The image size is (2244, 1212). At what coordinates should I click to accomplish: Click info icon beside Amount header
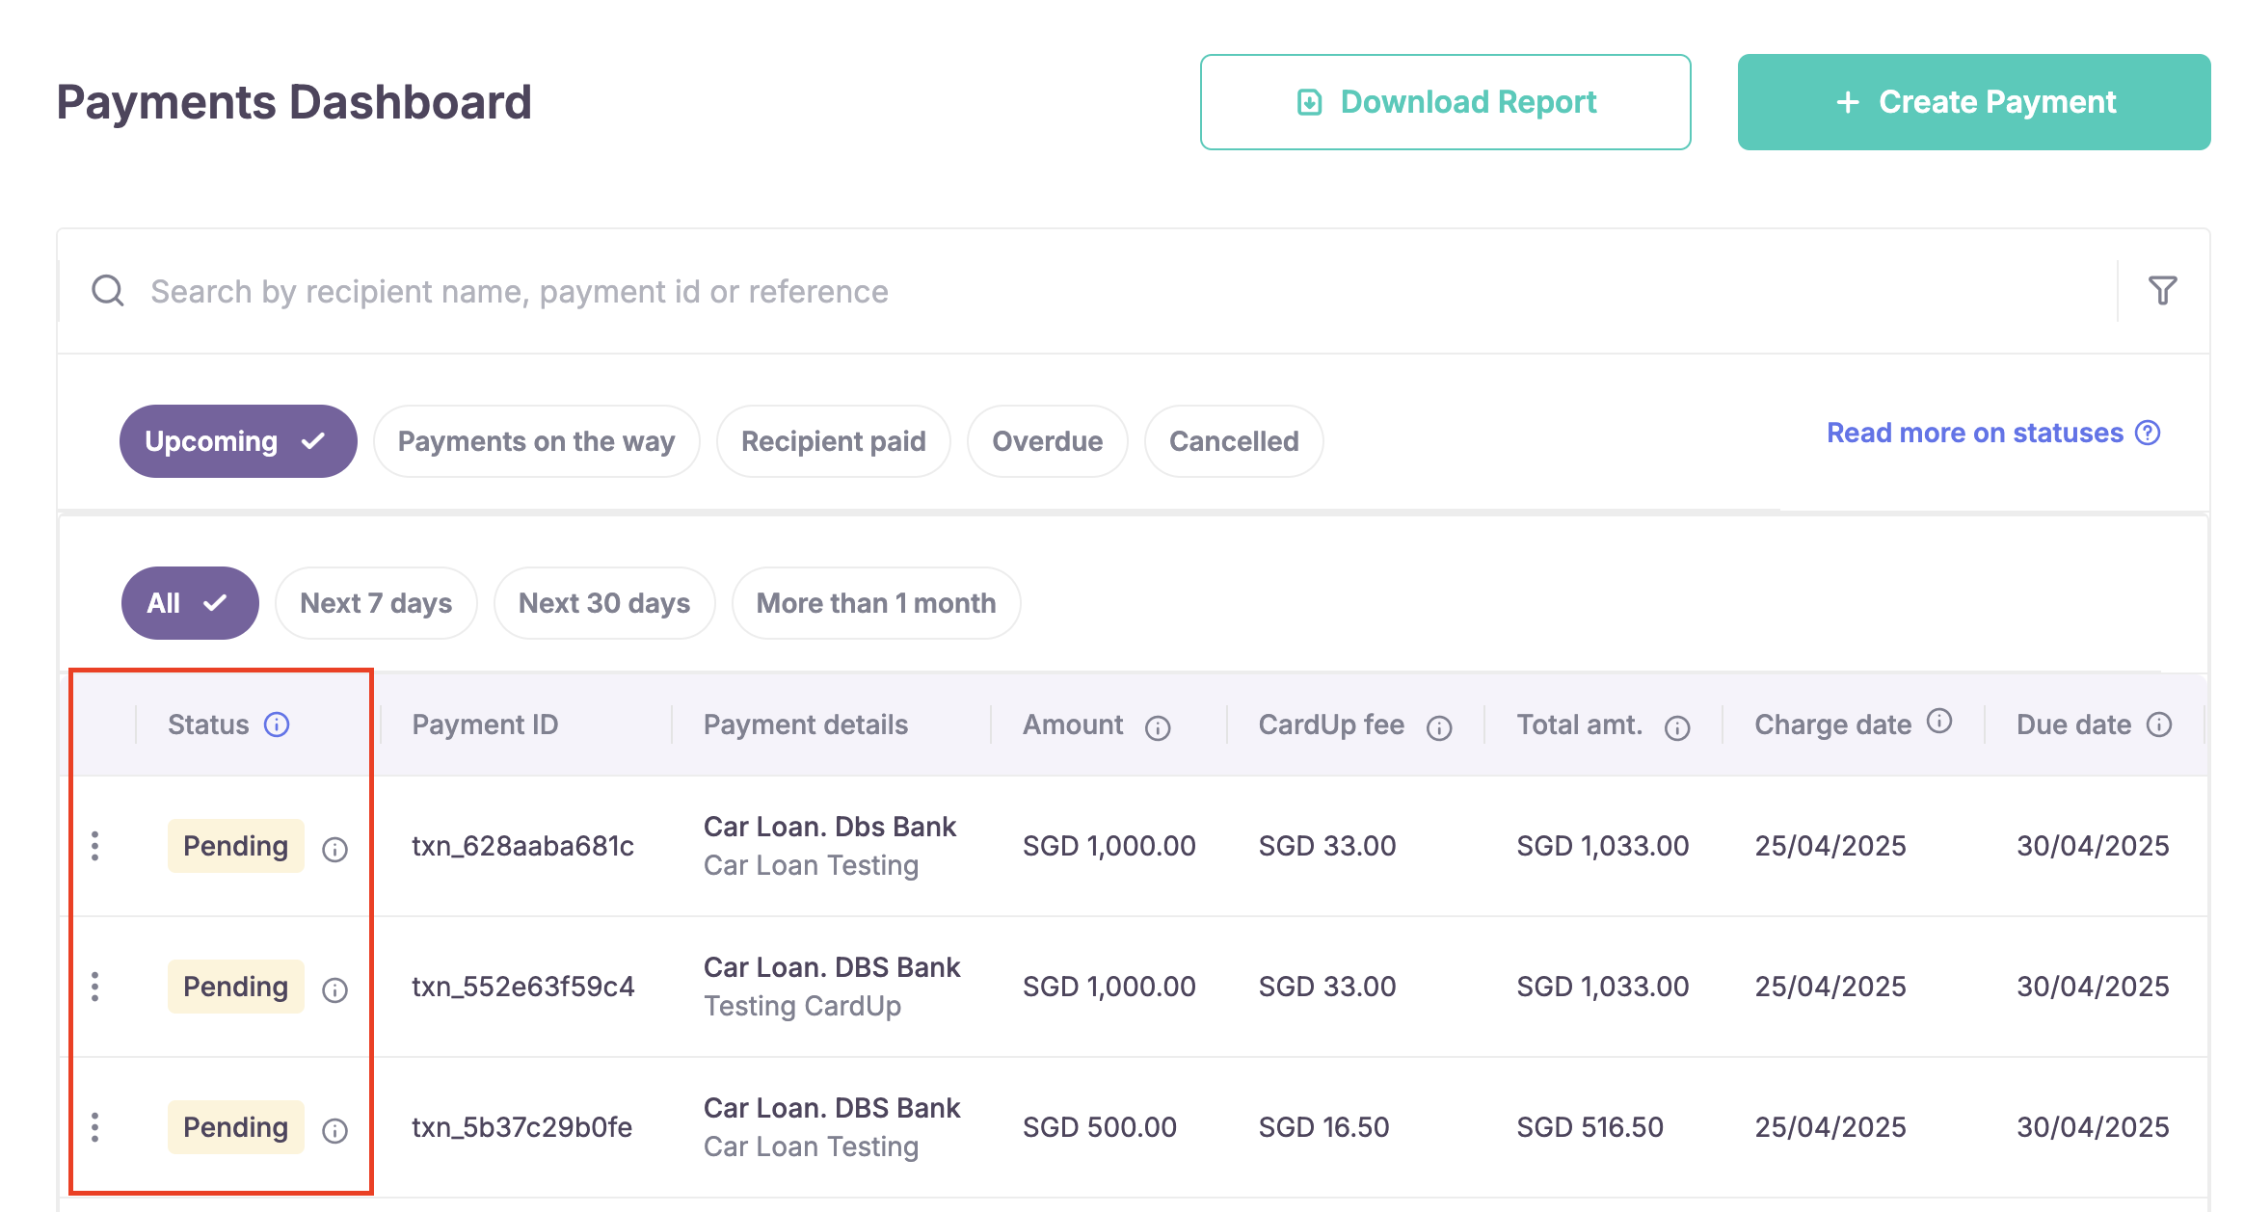[x=1158, y=728]
